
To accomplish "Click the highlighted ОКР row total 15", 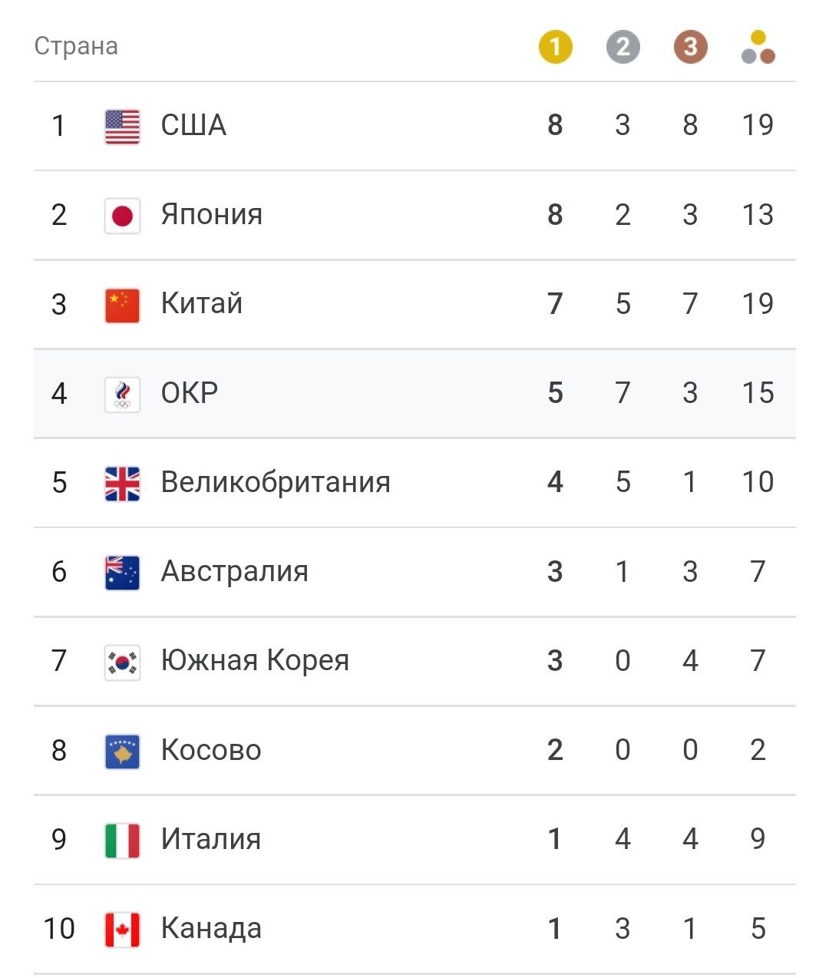I will tap(758, 393).
